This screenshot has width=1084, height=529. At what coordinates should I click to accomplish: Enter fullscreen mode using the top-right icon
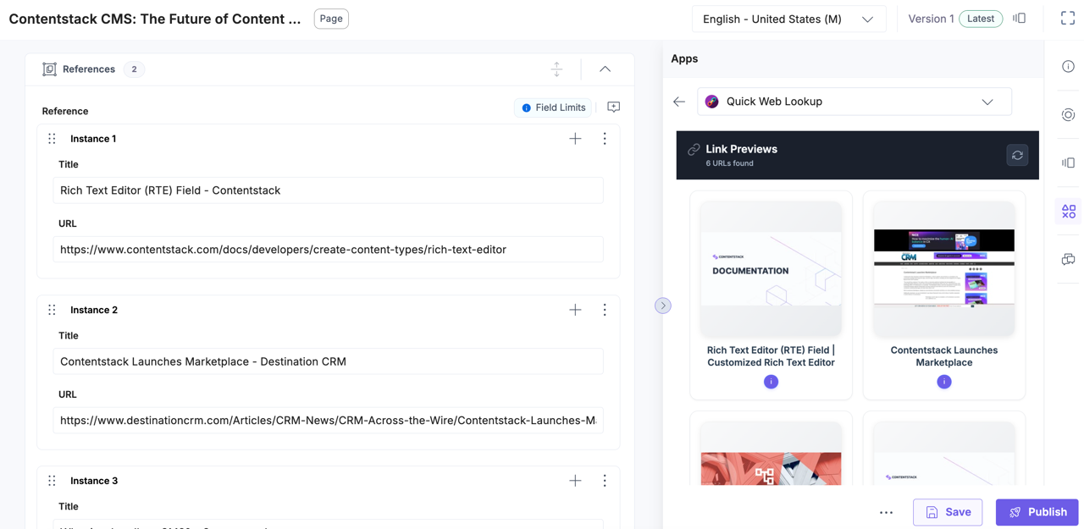pos(1067,19)
